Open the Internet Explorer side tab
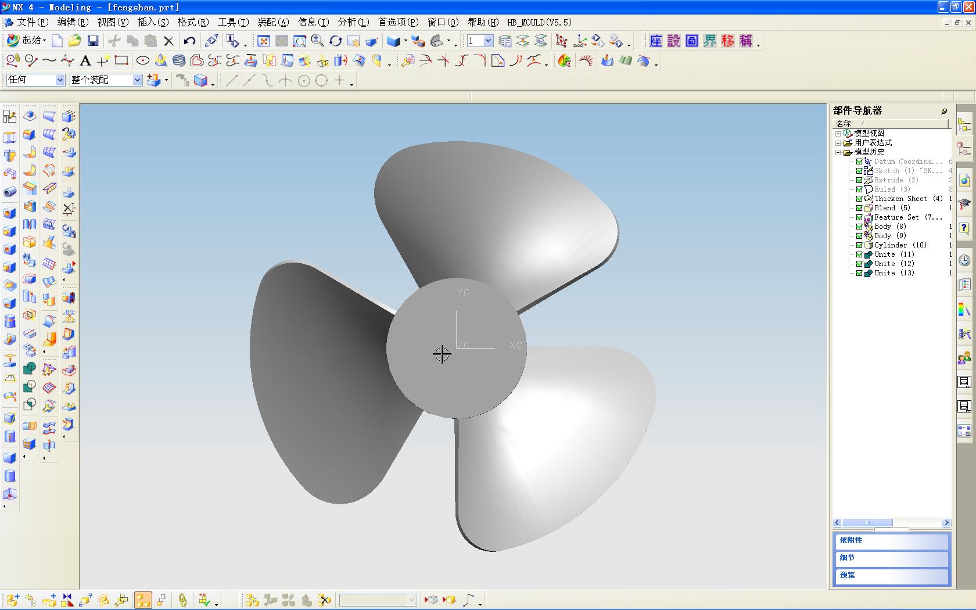The image size is (976, 610). pyautogui.click(x=964, y=180)
